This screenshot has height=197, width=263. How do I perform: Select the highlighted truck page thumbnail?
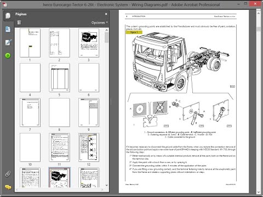(59, 178)
